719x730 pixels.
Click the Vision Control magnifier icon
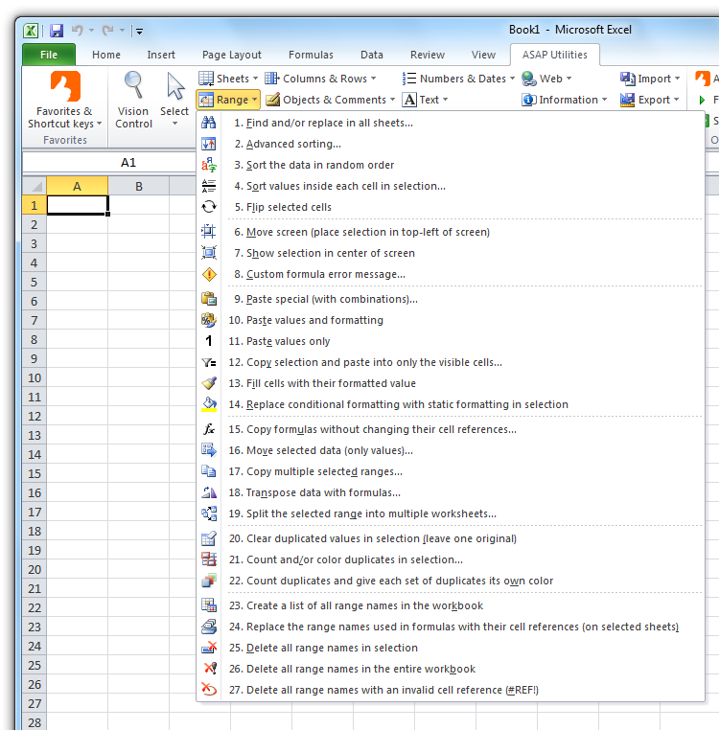(x=133, y=85)
